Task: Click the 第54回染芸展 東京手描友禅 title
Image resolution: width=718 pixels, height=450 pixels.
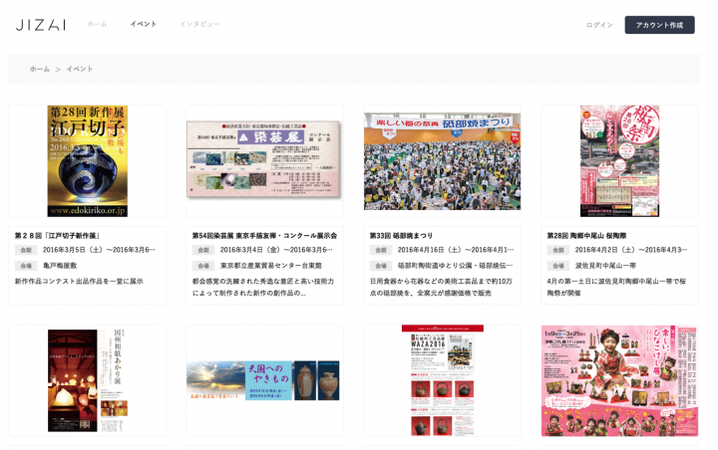Action: pyautogui.click(x=264, y=236)
